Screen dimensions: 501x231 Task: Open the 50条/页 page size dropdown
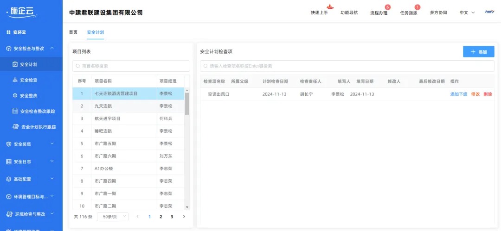click(112, 217)
